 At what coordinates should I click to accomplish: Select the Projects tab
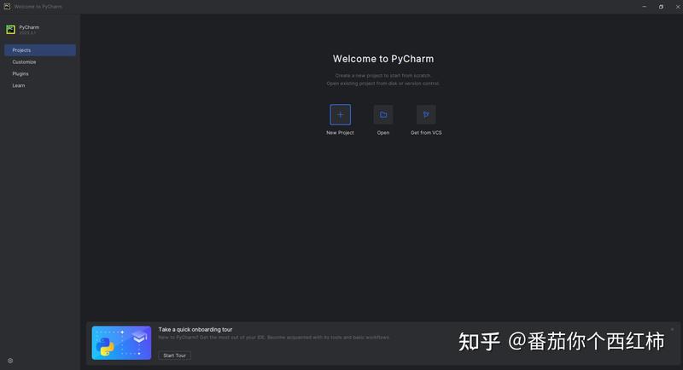(x=40, y=50)
